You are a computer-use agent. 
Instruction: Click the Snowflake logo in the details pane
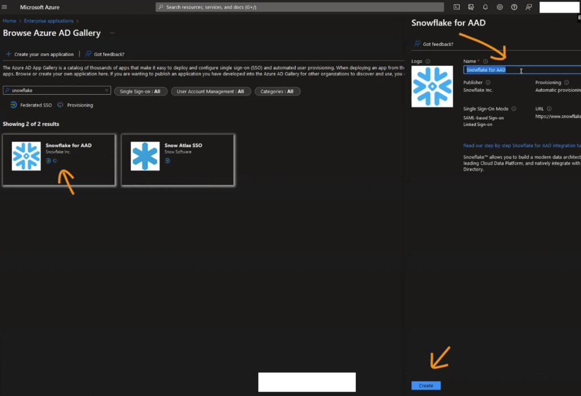point(432,86)
